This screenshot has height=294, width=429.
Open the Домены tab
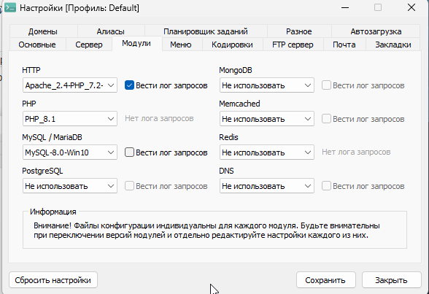point(43,31)
